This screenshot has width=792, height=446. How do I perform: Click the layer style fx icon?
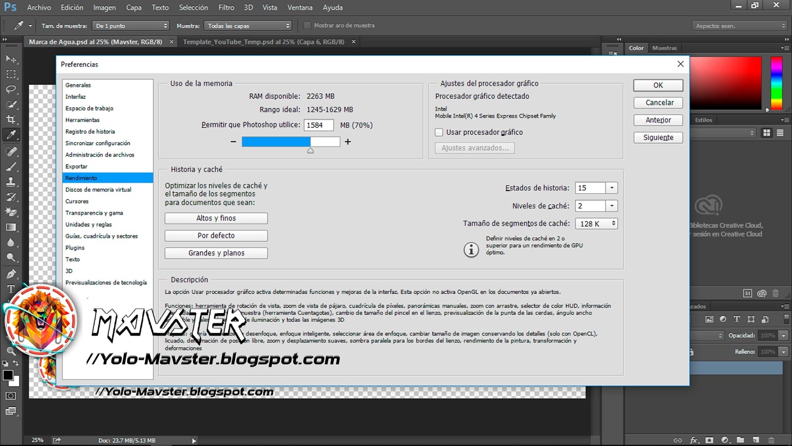point(694,440)
